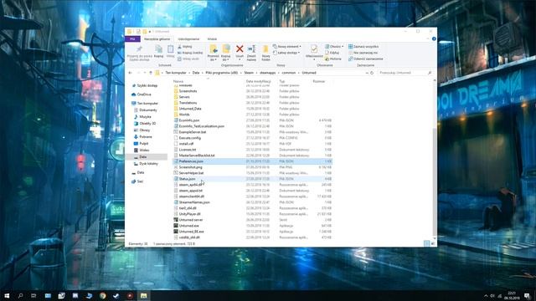The height and width of the screenshot is (301, 536).
Task: Select the Preferences.json file
Action: point(252,161)
